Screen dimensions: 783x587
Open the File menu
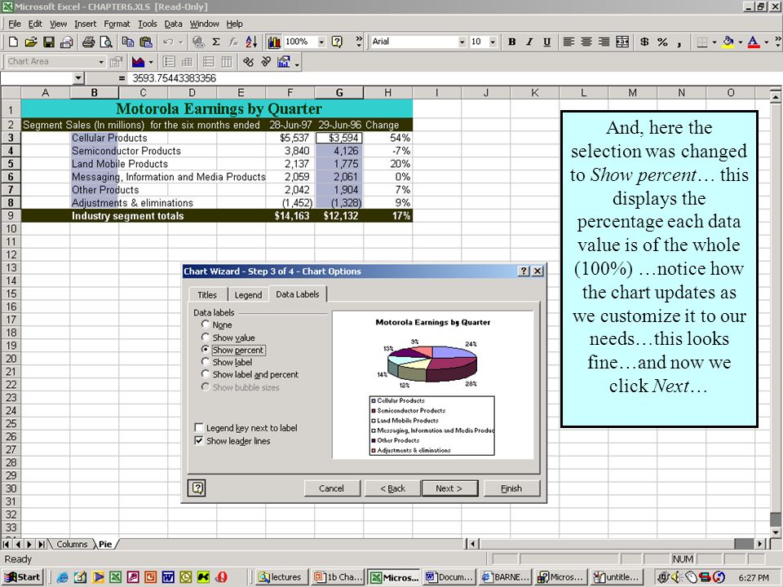coord(15,24)
